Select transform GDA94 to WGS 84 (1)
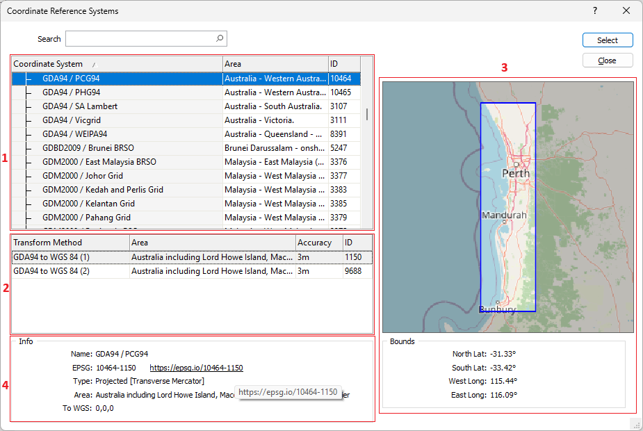 [x=51, y=257]
